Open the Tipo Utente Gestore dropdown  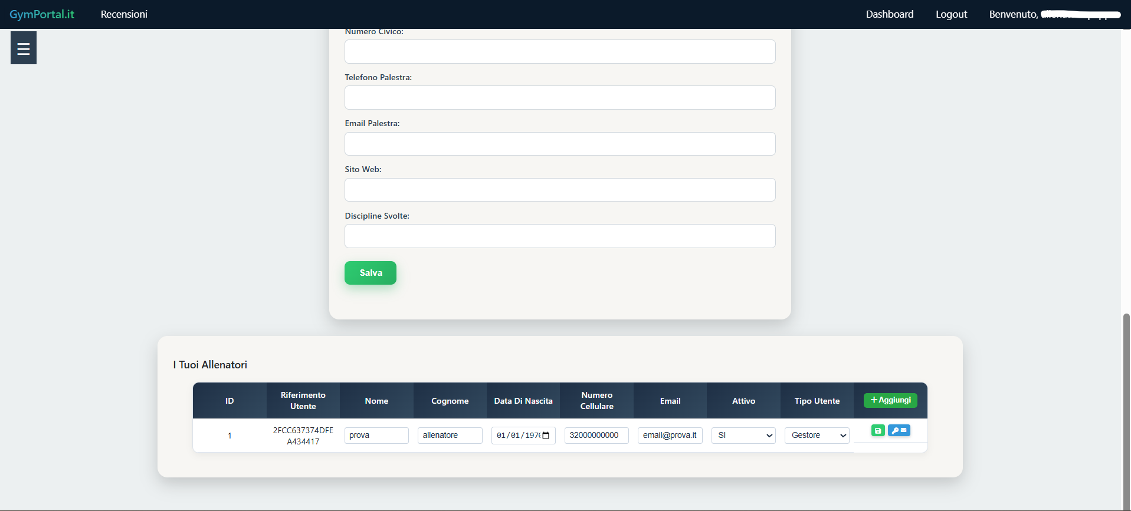[x=817, y=436]
